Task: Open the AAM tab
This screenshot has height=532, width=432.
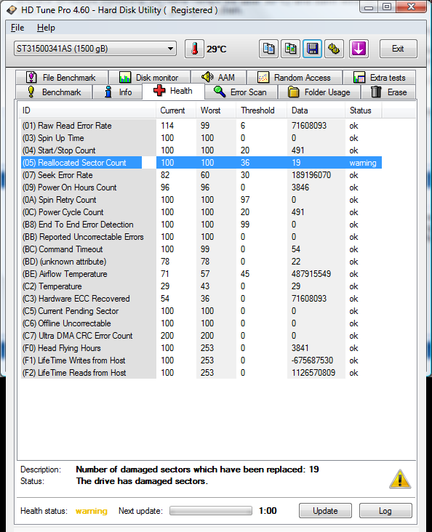Action: 218,78
